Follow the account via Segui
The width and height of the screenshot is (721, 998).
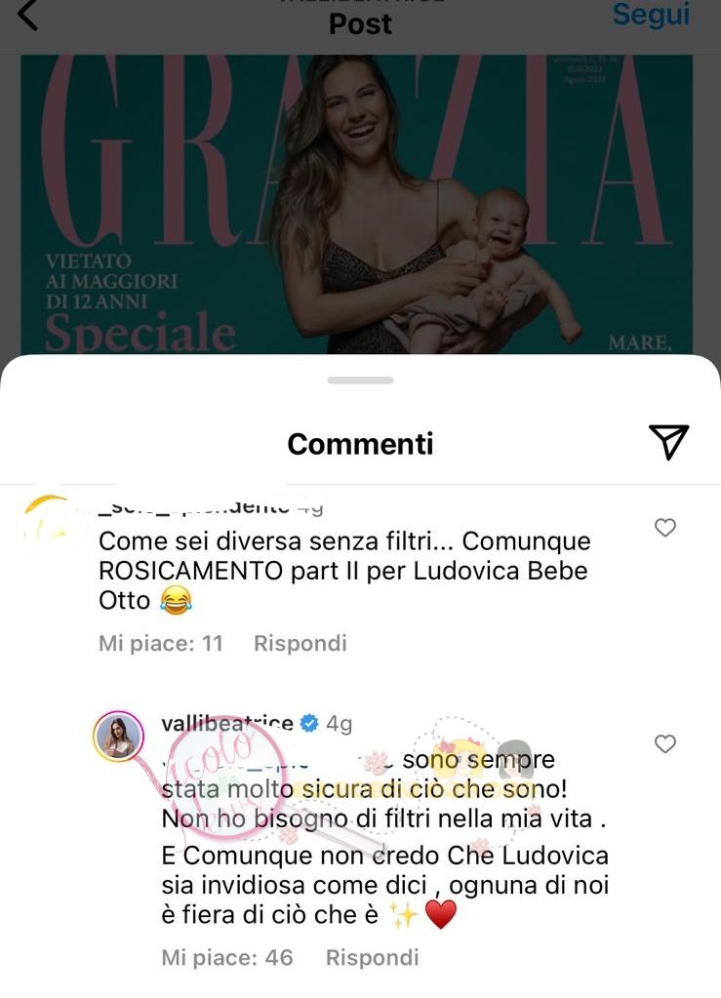(x=651, y=15)
